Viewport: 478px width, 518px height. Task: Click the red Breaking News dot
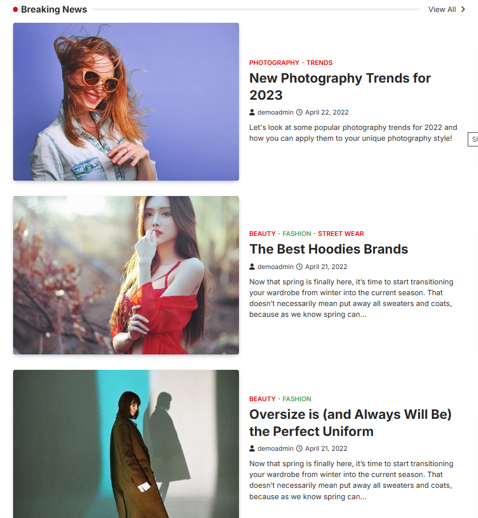click(x=15, y=10)
